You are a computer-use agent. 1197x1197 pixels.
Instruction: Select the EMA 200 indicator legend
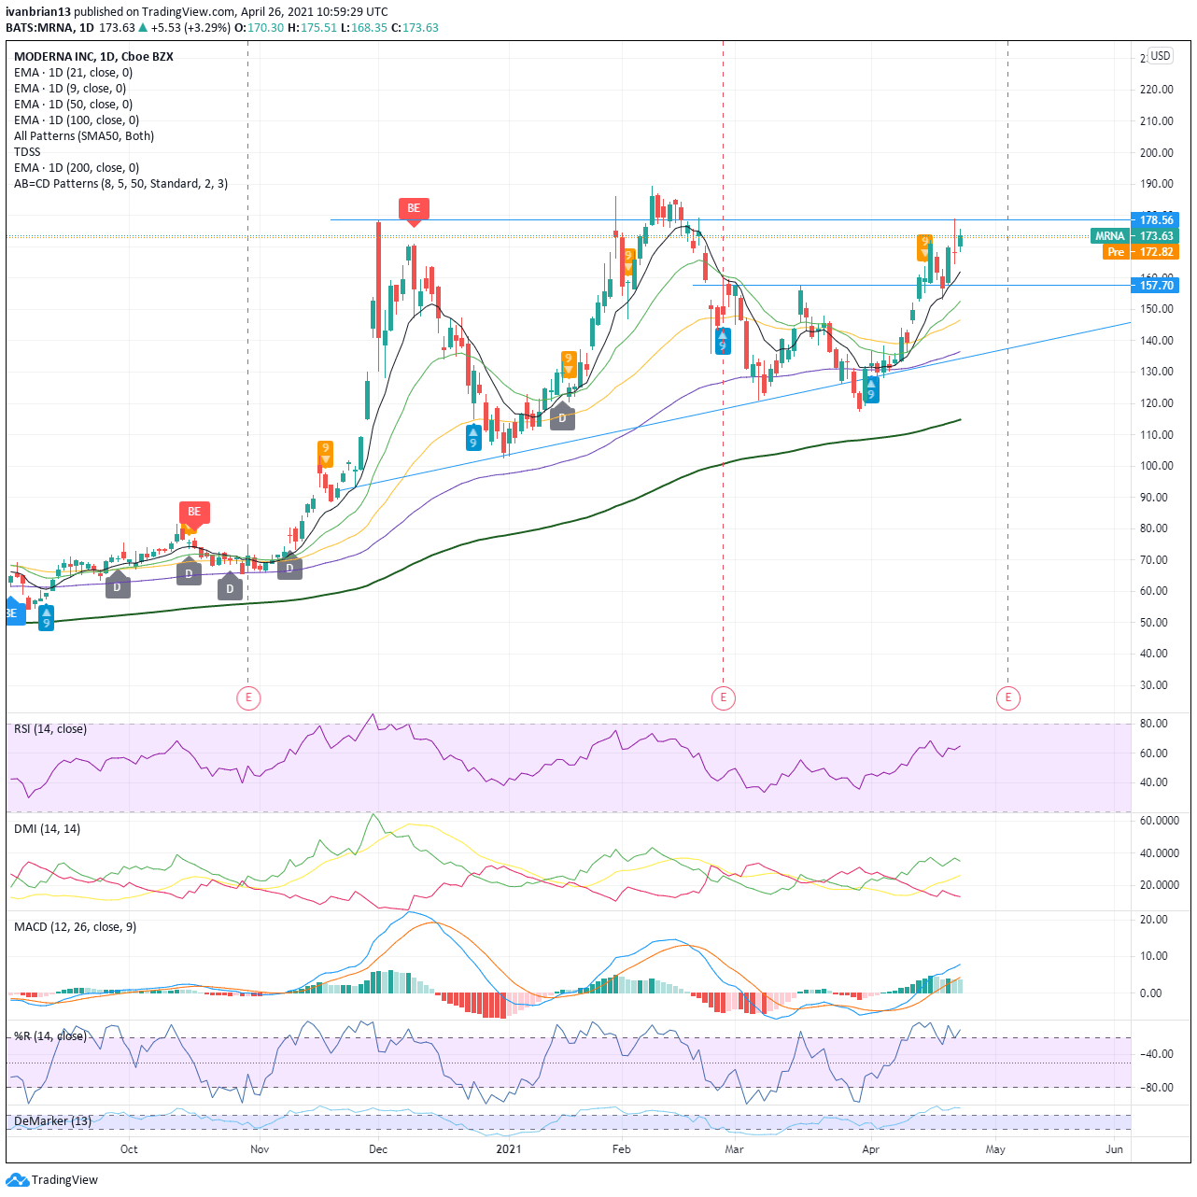(77, 168)
